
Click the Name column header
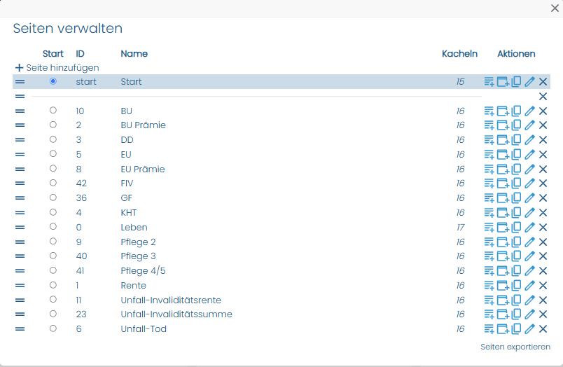[x=134, y=54]
